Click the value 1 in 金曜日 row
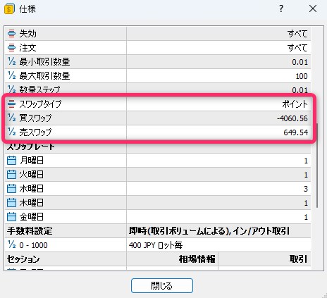The height and width of the screenshot is (298, 327). tap(306, 217)
